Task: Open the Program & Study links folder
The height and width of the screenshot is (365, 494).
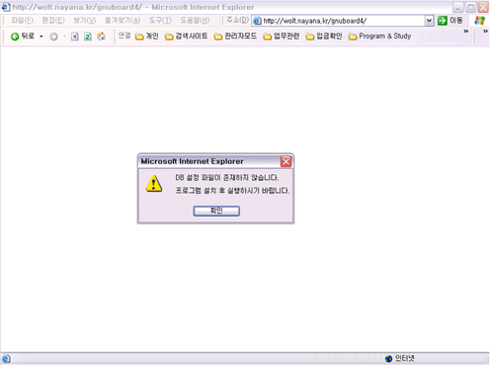Action: (x=379, y=36)
